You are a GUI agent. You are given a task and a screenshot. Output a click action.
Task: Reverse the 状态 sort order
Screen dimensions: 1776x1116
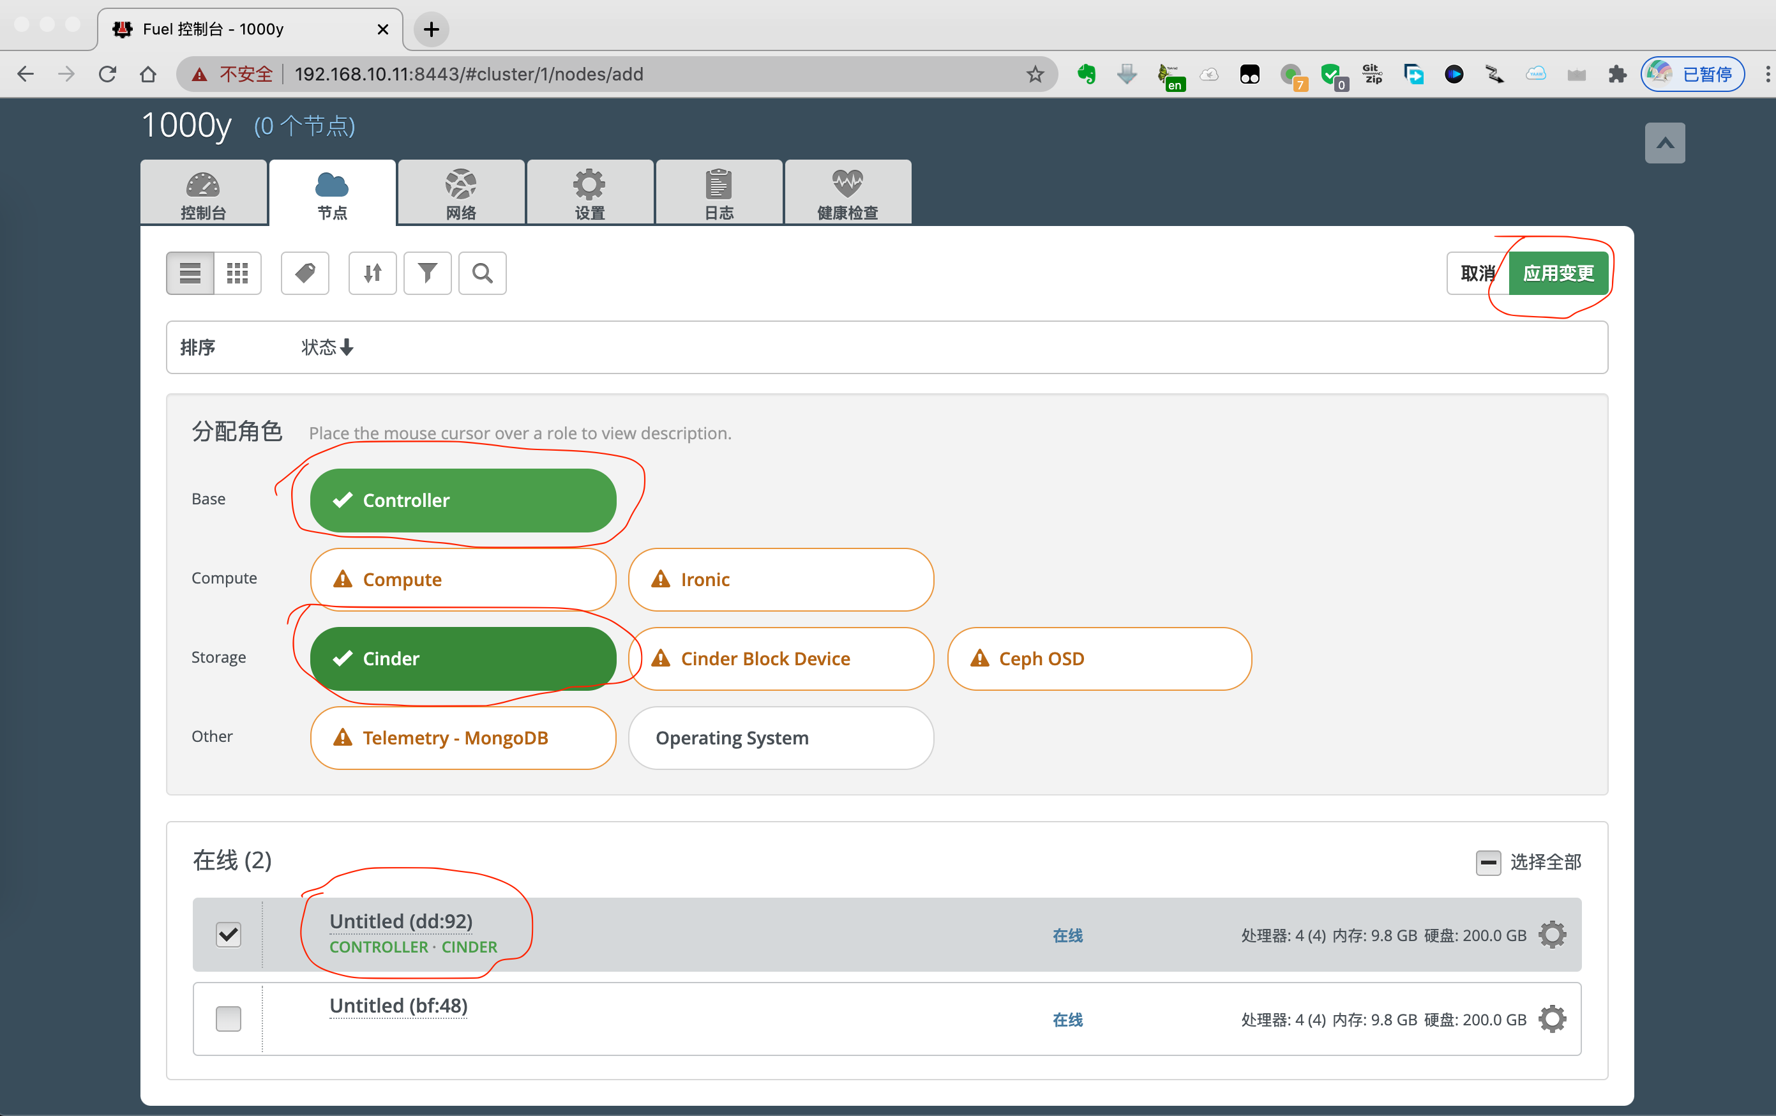(327, 347)
